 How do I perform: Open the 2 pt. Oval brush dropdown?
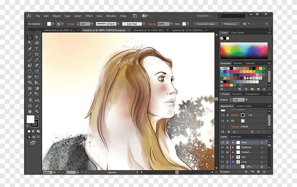(144, 24)
